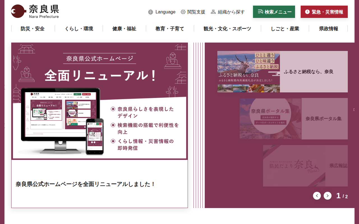The width and height of the screenshot is (359, 224).
Task: Open the くらし・環境 menu
Action: coord(79,29)
